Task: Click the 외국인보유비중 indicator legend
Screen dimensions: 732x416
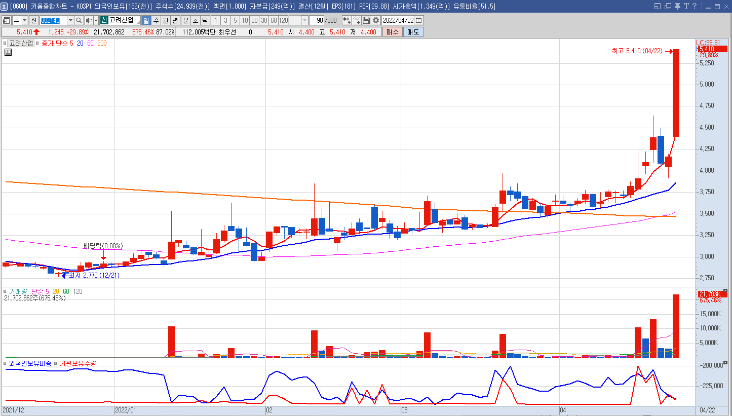Action: [30, 363]
